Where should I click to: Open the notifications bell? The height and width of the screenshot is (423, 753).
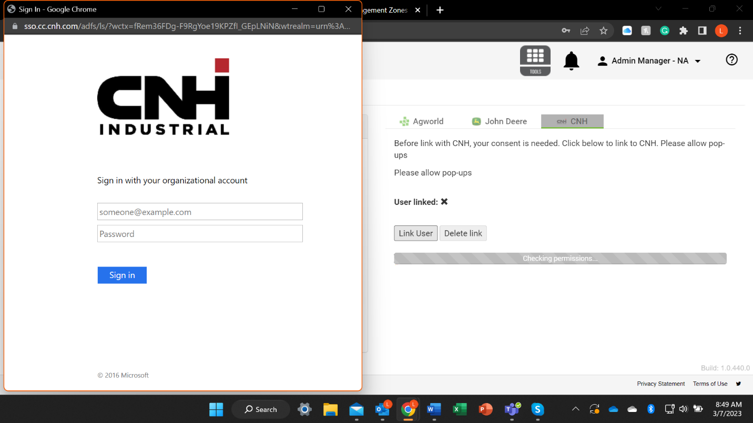(572, 61)
